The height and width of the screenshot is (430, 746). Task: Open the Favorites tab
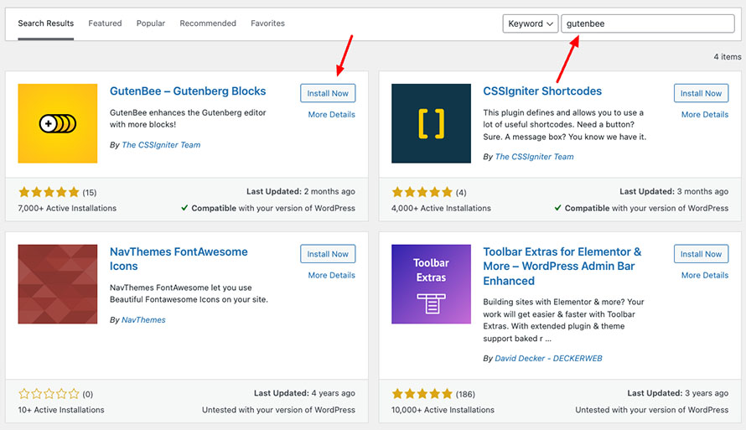268,23
